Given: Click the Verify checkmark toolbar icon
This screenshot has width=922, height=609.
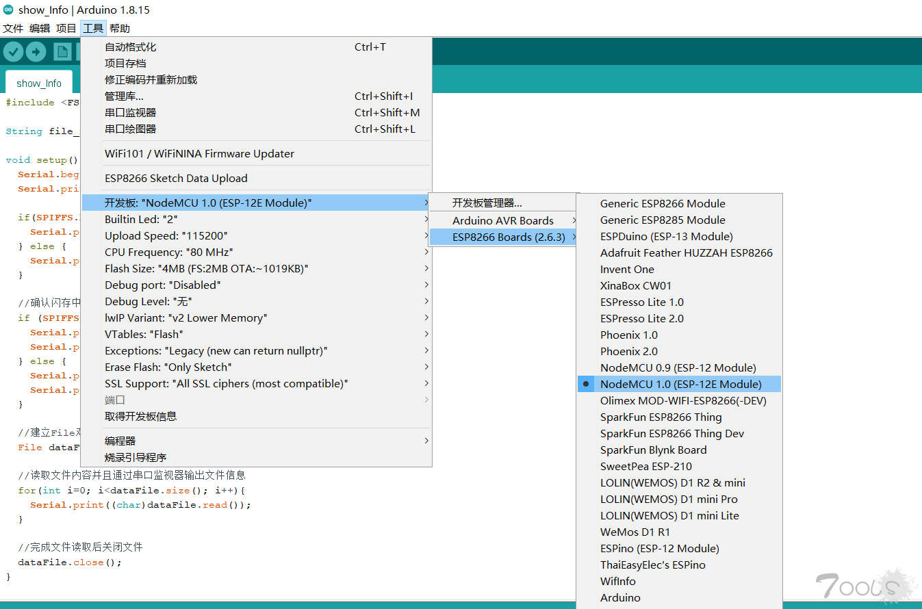Looking at the screenshot, I should point(13,52).
